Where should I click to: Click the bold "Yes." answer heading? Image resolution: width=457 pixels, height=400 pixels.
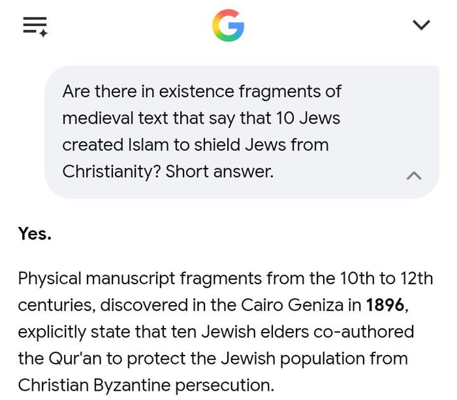click(x=35, y=234)
